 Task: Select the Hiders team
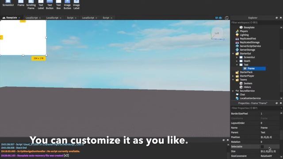(x=247, y=87)
